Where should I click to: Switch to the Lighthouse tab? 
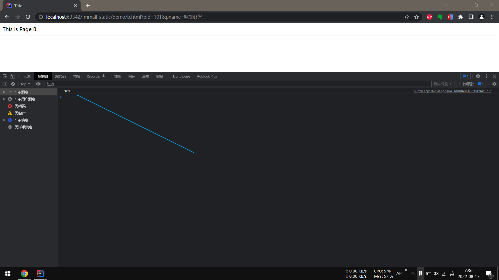tap(181, 76)
